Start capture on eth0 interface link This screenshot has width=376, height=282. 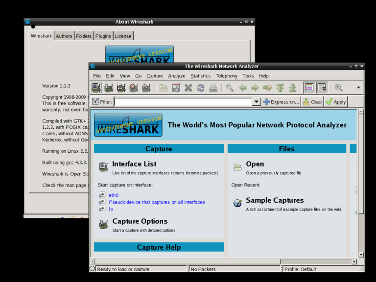[x=114, y=195]
